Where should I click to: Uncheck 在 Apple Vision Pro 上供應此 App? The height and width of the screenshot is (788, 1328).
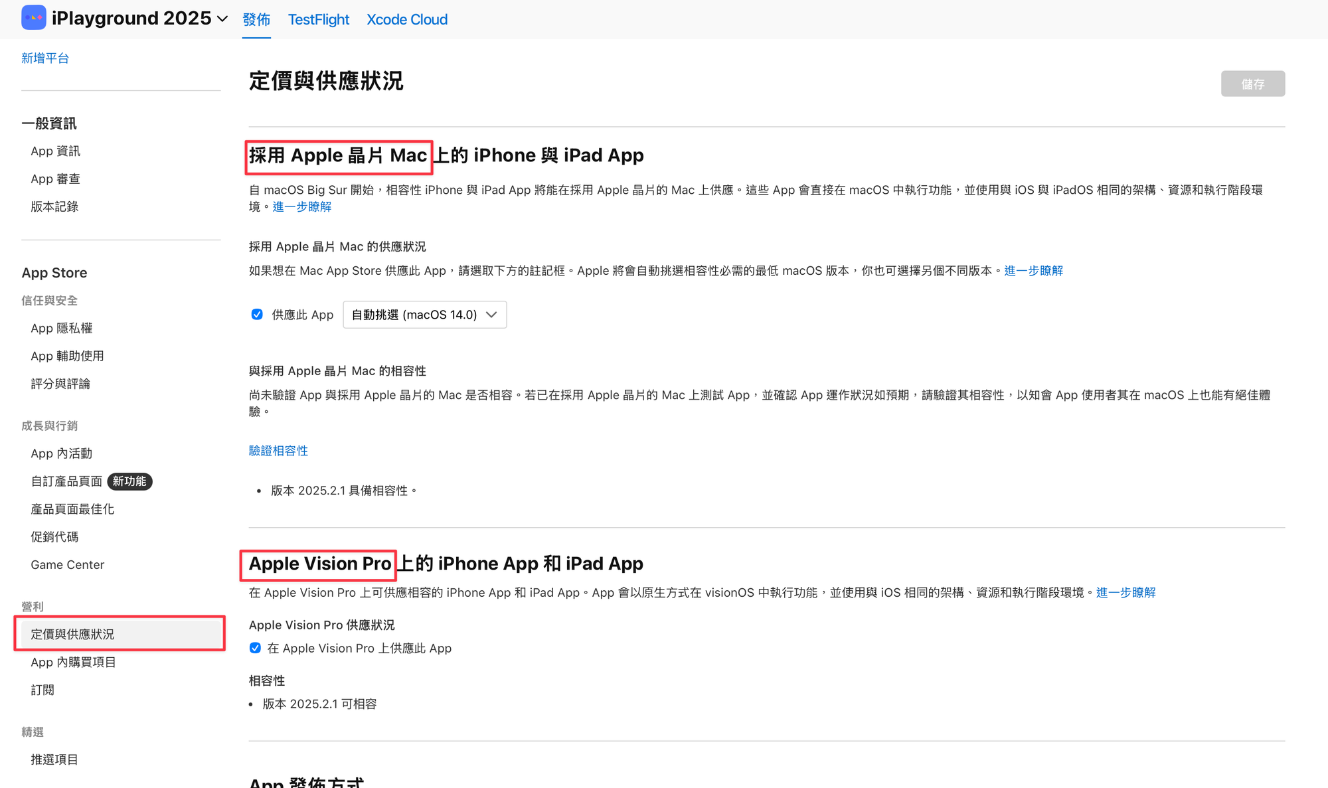pyautogui.click(x=256, y=648)
